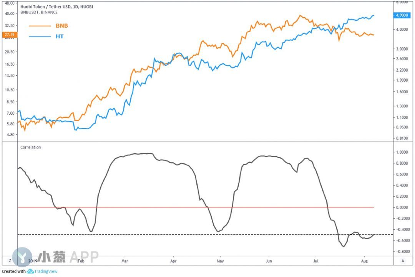
Task: Click the 8.50 left axis value
Action: point(10,102)
